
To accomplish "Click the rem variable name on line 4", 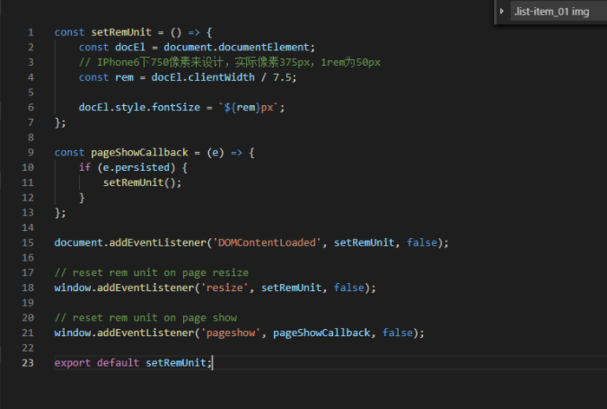I will tap(124, 77).
